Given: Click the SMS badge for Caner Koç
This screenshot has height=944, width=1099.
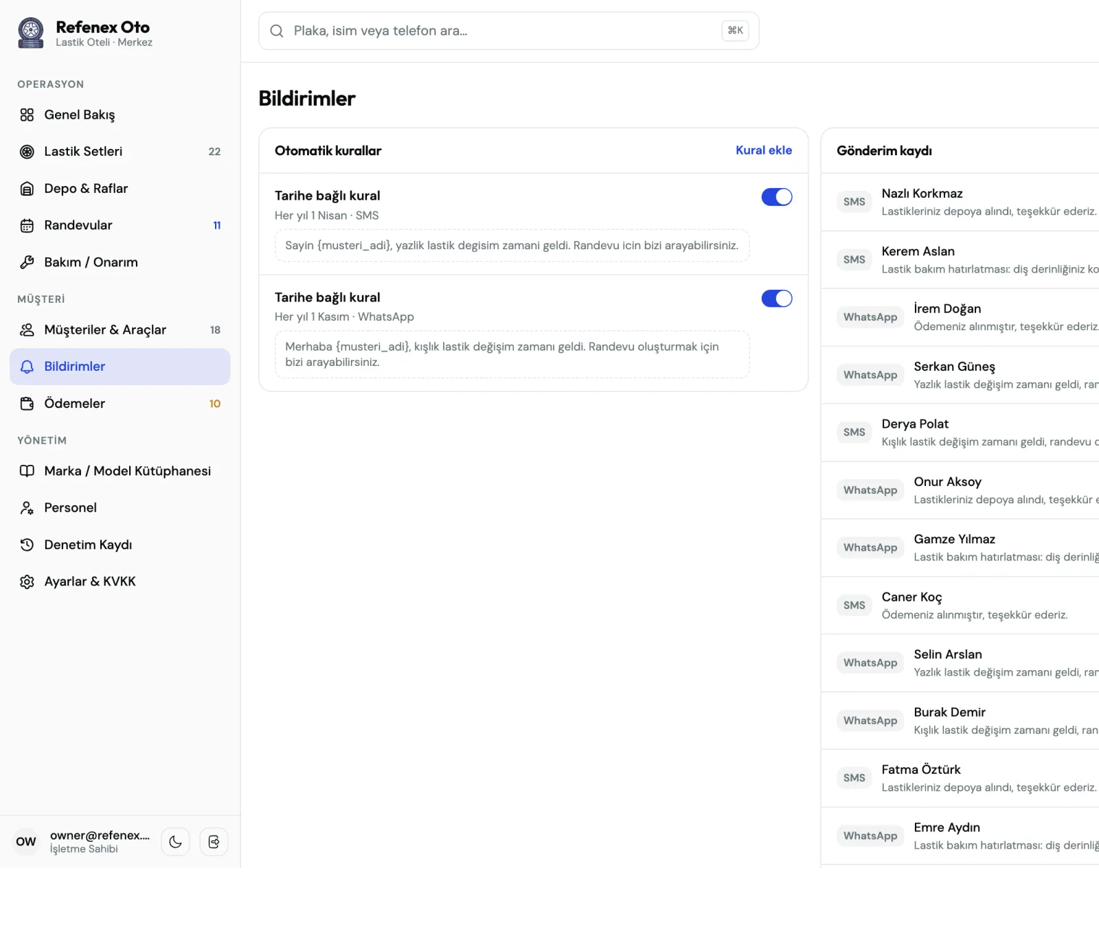Looking at the screenshot, I should coord(854,606).
